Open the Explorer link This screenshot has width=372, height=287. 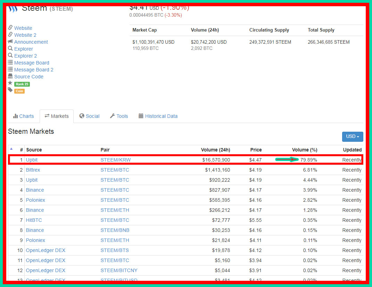24,49
